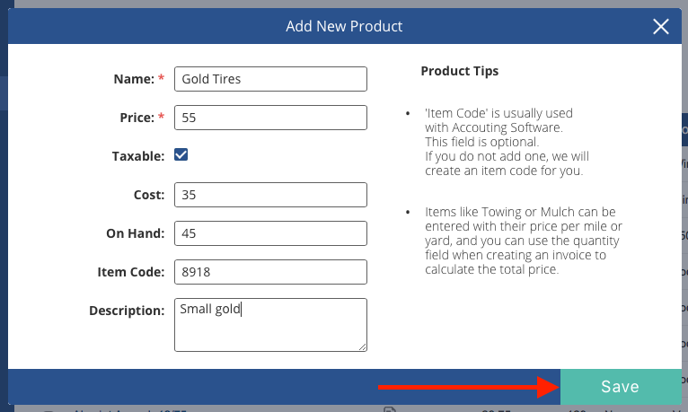The width and height of the screenshot is (688, 412).
Task: Click the Price field label
Action: coord(137,118)
